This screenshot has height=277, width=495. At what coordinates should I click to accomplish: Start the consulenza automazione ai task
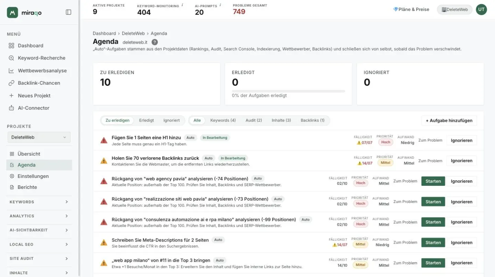pyautogui.click(x=433, y=222)
